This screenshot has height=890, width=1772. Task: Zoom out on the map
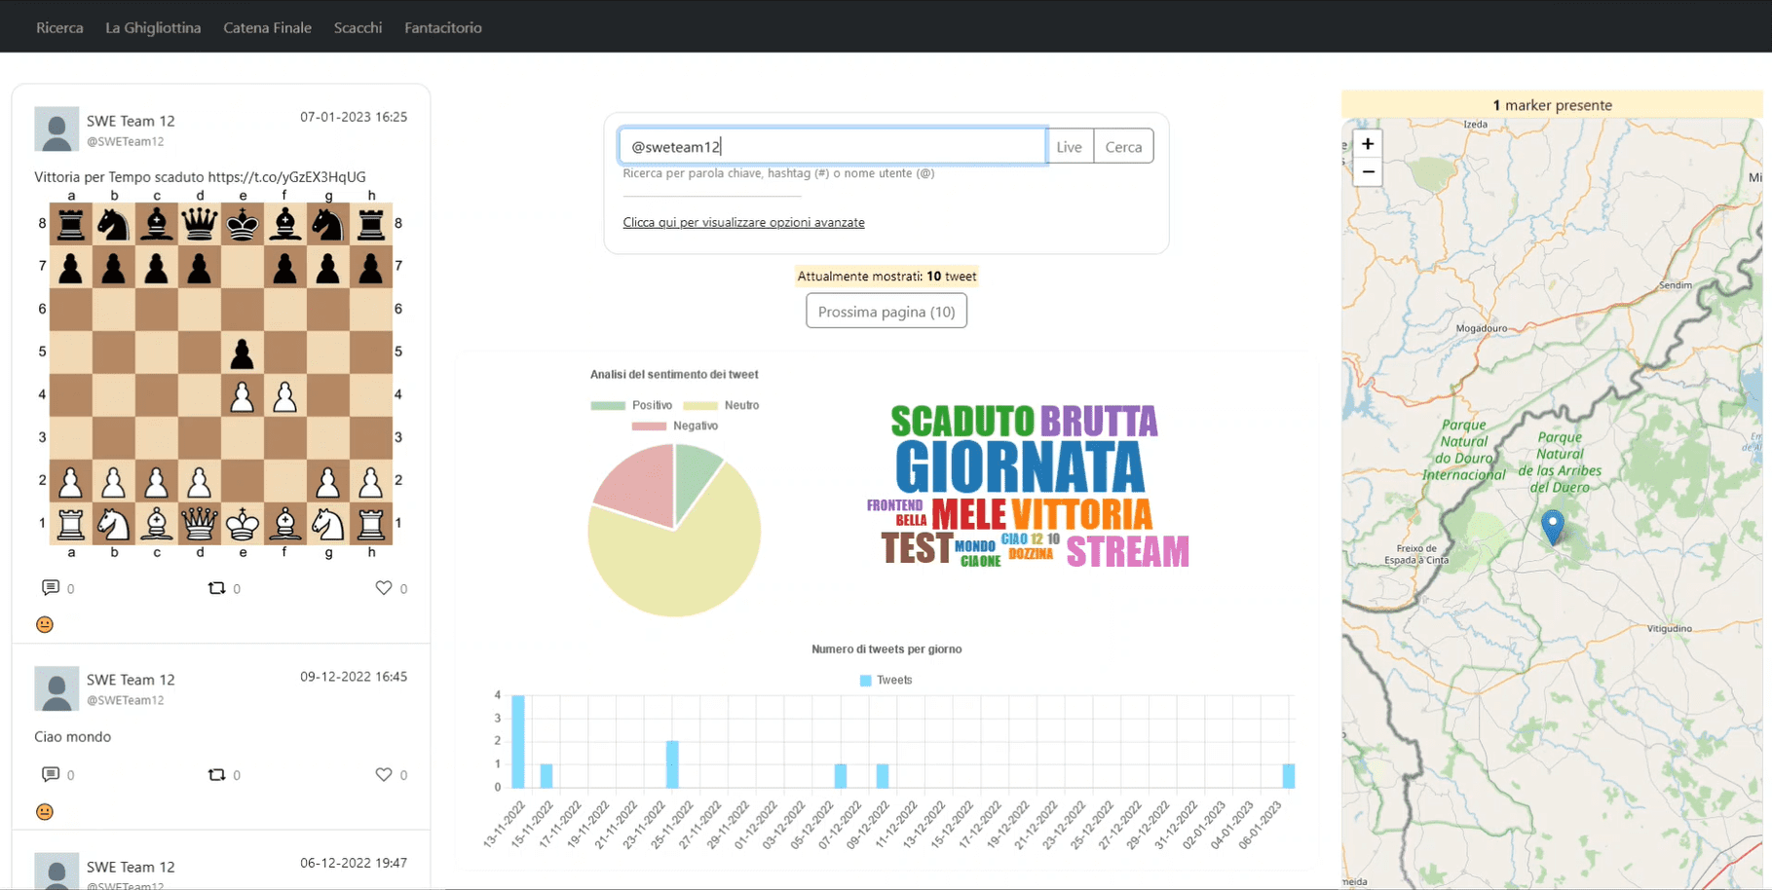(1368, 172)
